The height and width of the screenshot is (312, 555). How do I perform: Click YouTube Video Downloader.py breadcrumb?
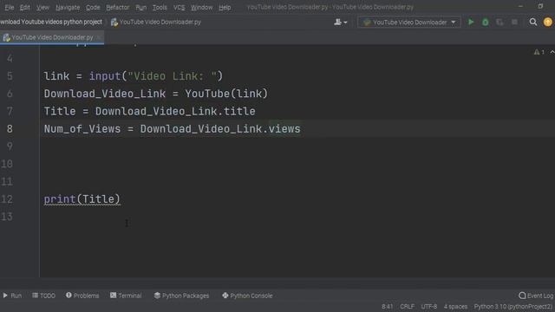click(x=156, y=22)
